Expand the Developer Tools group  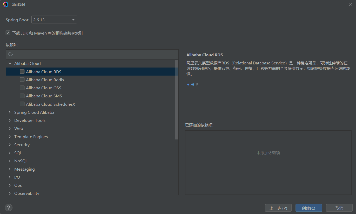coord(10,120)
